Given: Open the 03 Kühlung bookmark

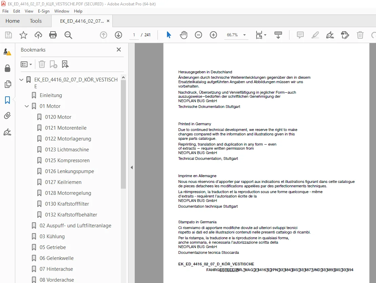Looking at the screenshot, I should point(52,237).
